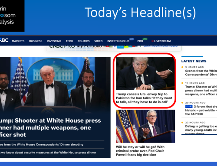Open the Trump White House shooter headline

[50, 127]
